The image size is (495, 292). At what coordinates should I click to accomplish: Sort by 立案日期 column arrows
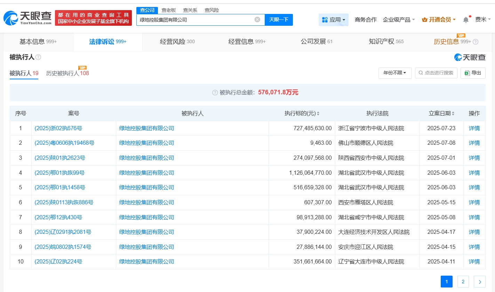453,113
